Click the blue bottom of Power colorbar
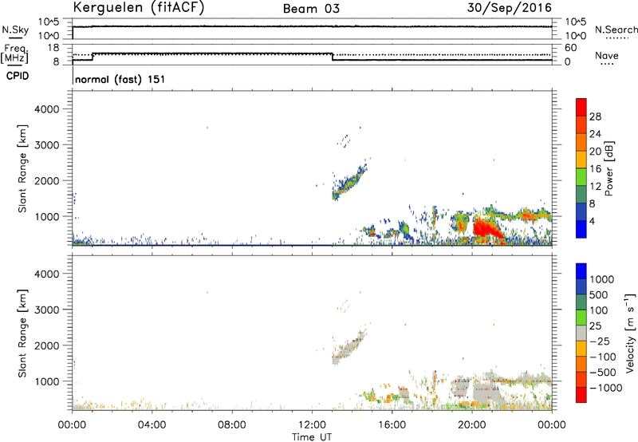Screen dimensions: 638x442 pyautogui.click(x=581, y=229)
